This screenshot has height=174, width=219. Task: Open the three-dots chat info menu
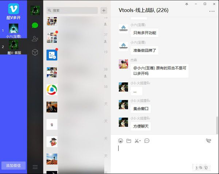point(212,11)
